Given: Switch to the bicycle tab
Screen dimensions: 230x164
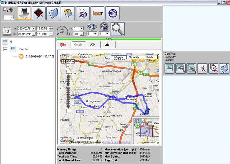Looking at the screenshot, I should click(93, 45).
